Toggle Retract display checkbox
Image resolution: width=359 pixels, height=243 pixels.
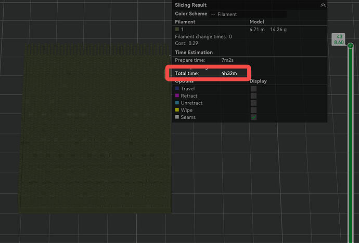[253, 96]
